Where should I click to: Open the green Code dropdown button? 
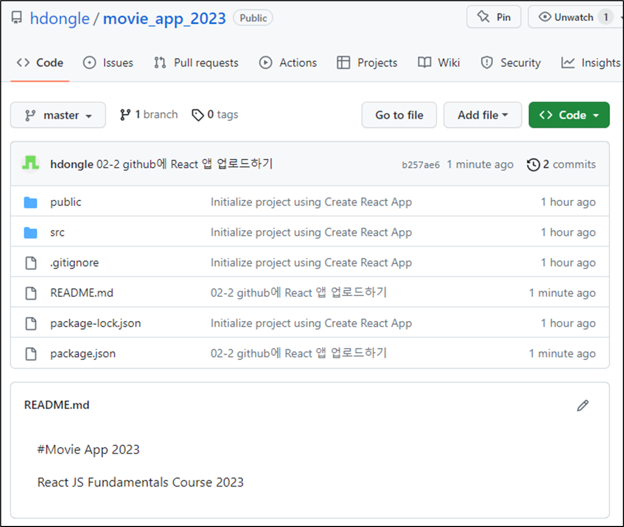(x=569, y=115)
